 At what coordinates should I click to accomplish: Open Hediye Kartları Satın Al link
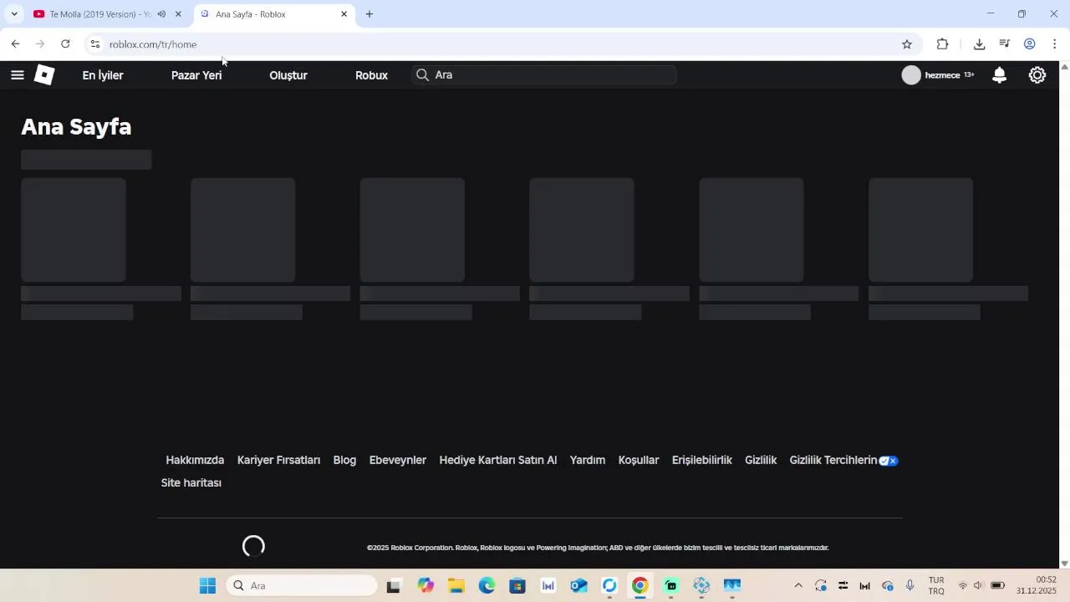tap(498, 461)
